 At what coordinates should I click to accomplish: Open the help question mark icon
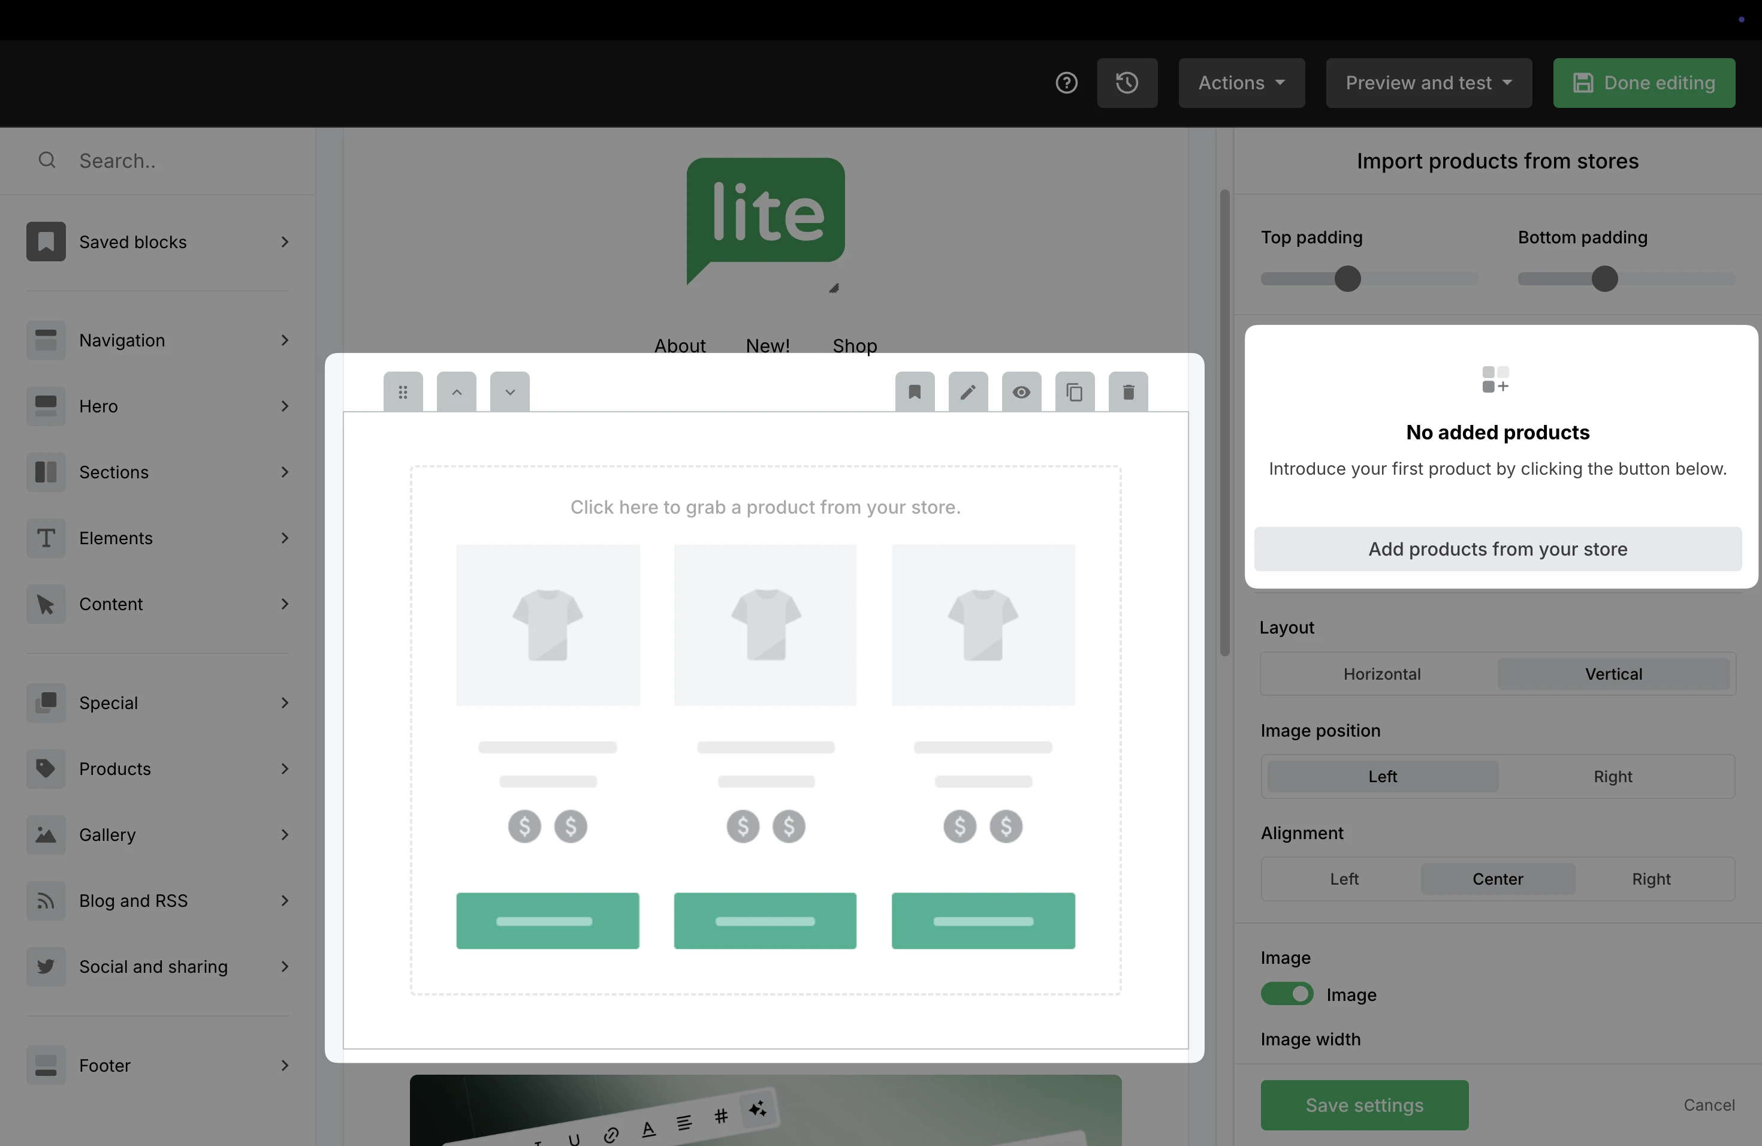coord(1066,83)
